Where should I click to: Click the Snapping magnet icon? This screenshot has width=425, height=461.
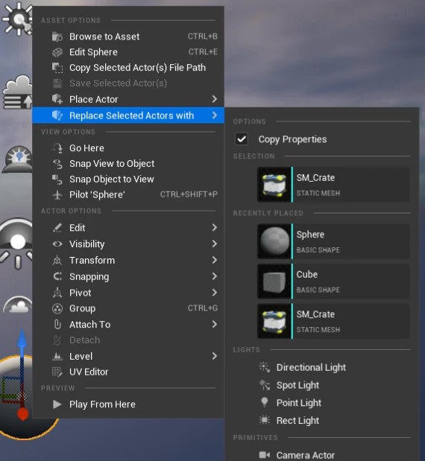[x=57, y=276]
